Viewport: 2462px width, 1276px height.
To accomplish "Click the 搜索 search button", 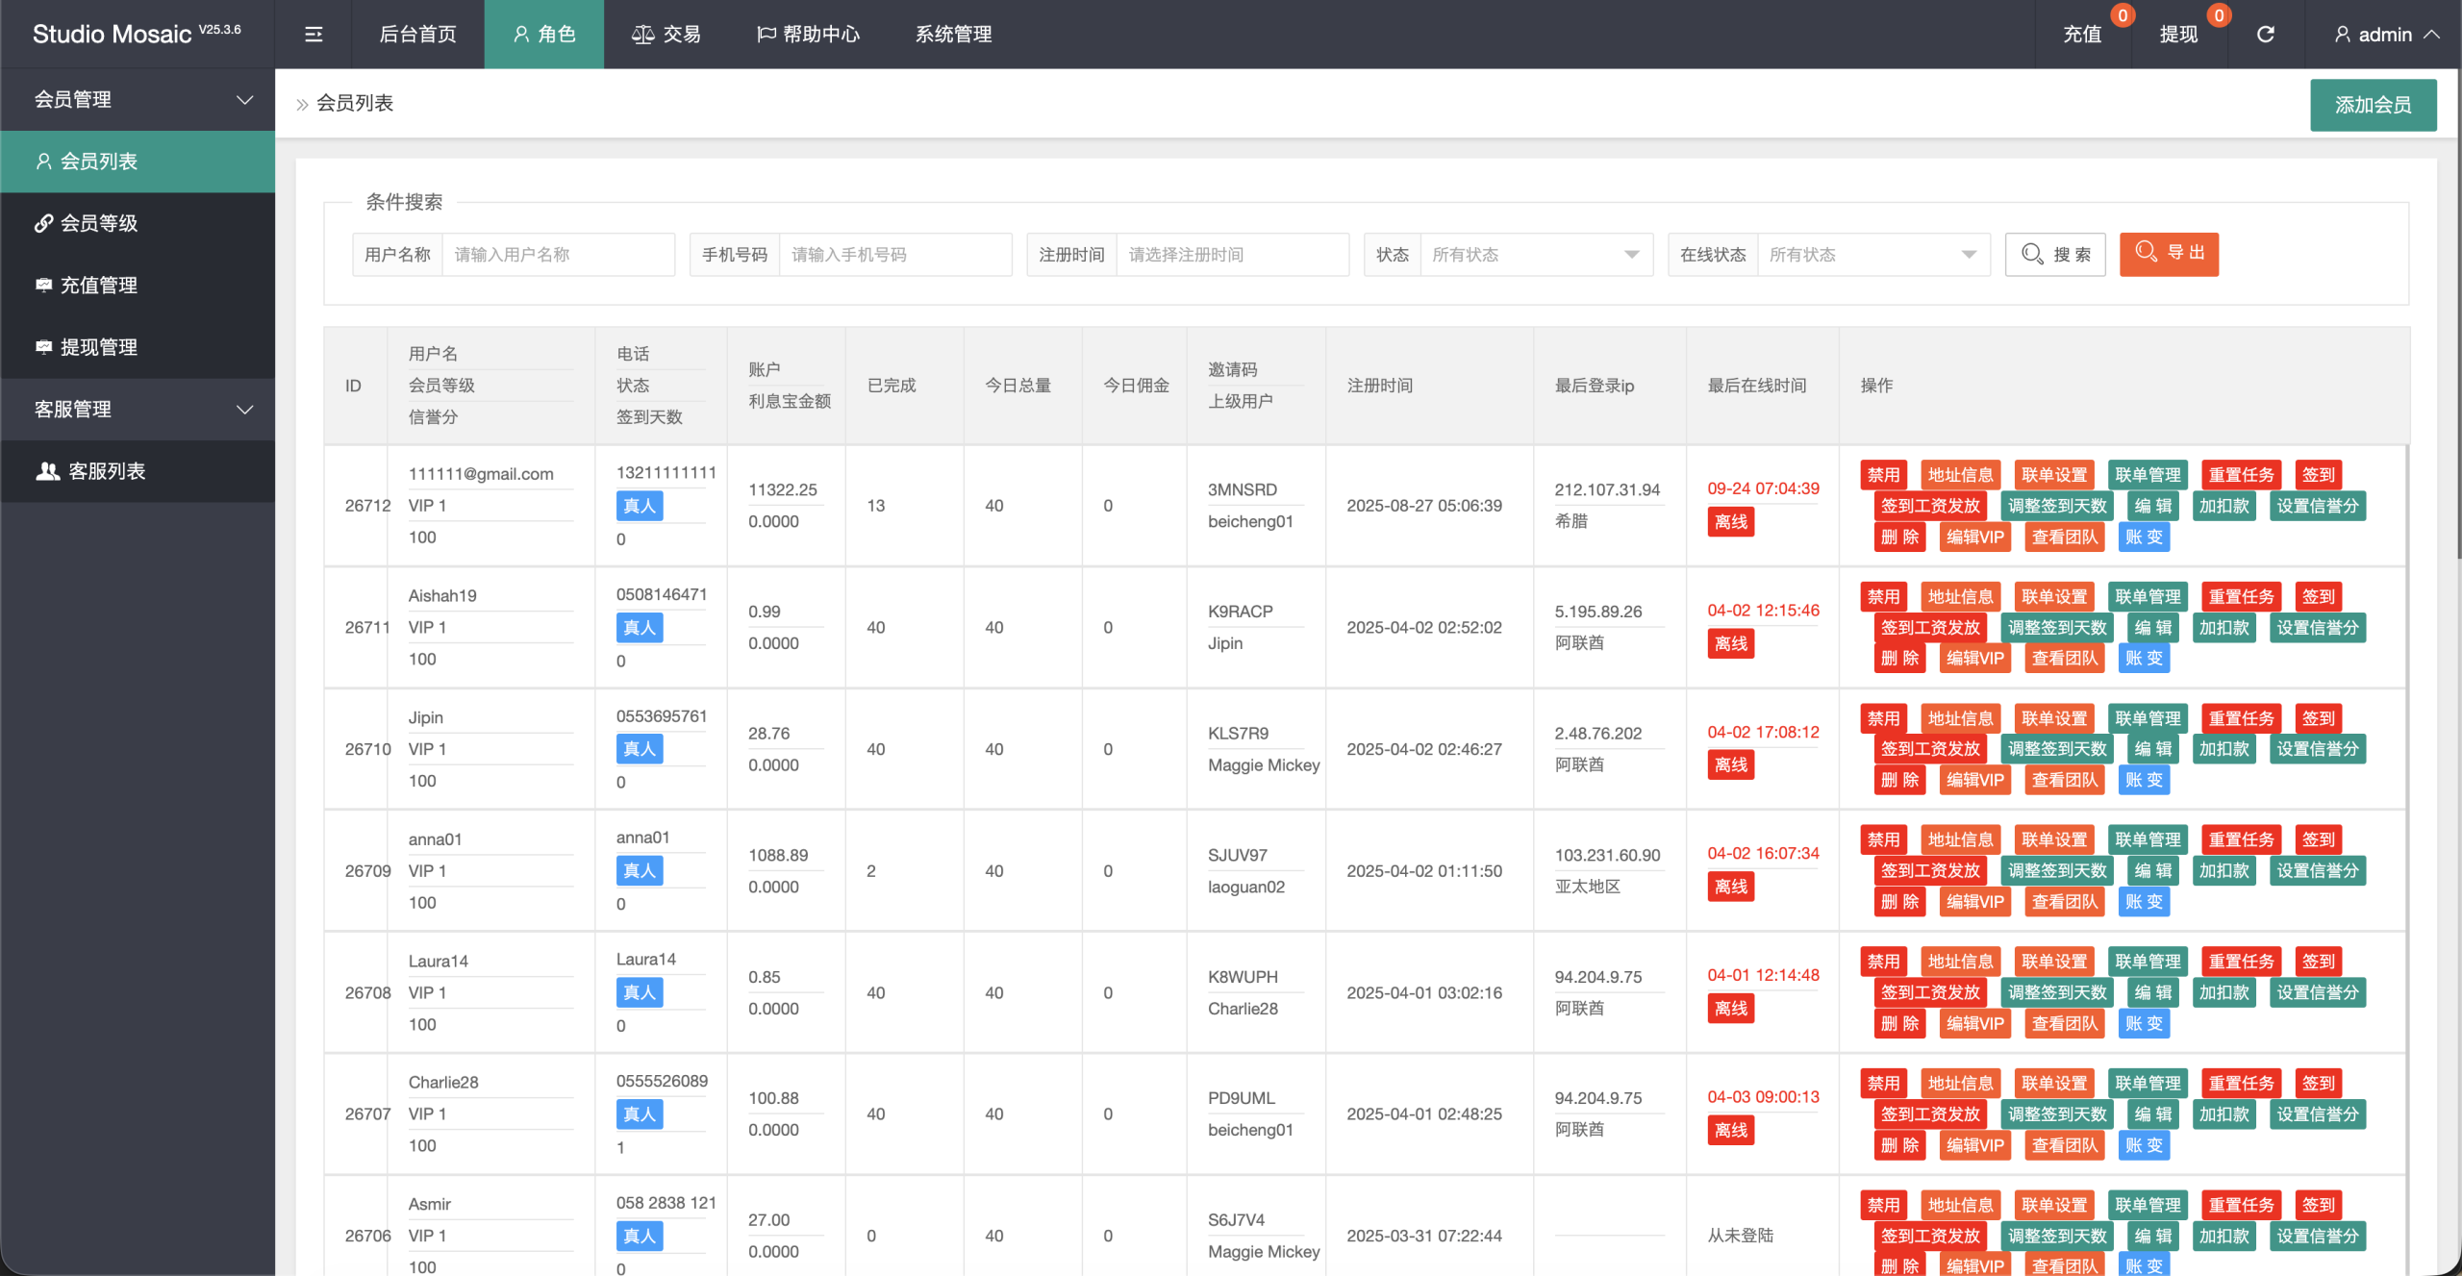I will click(x=2055, y=255).
